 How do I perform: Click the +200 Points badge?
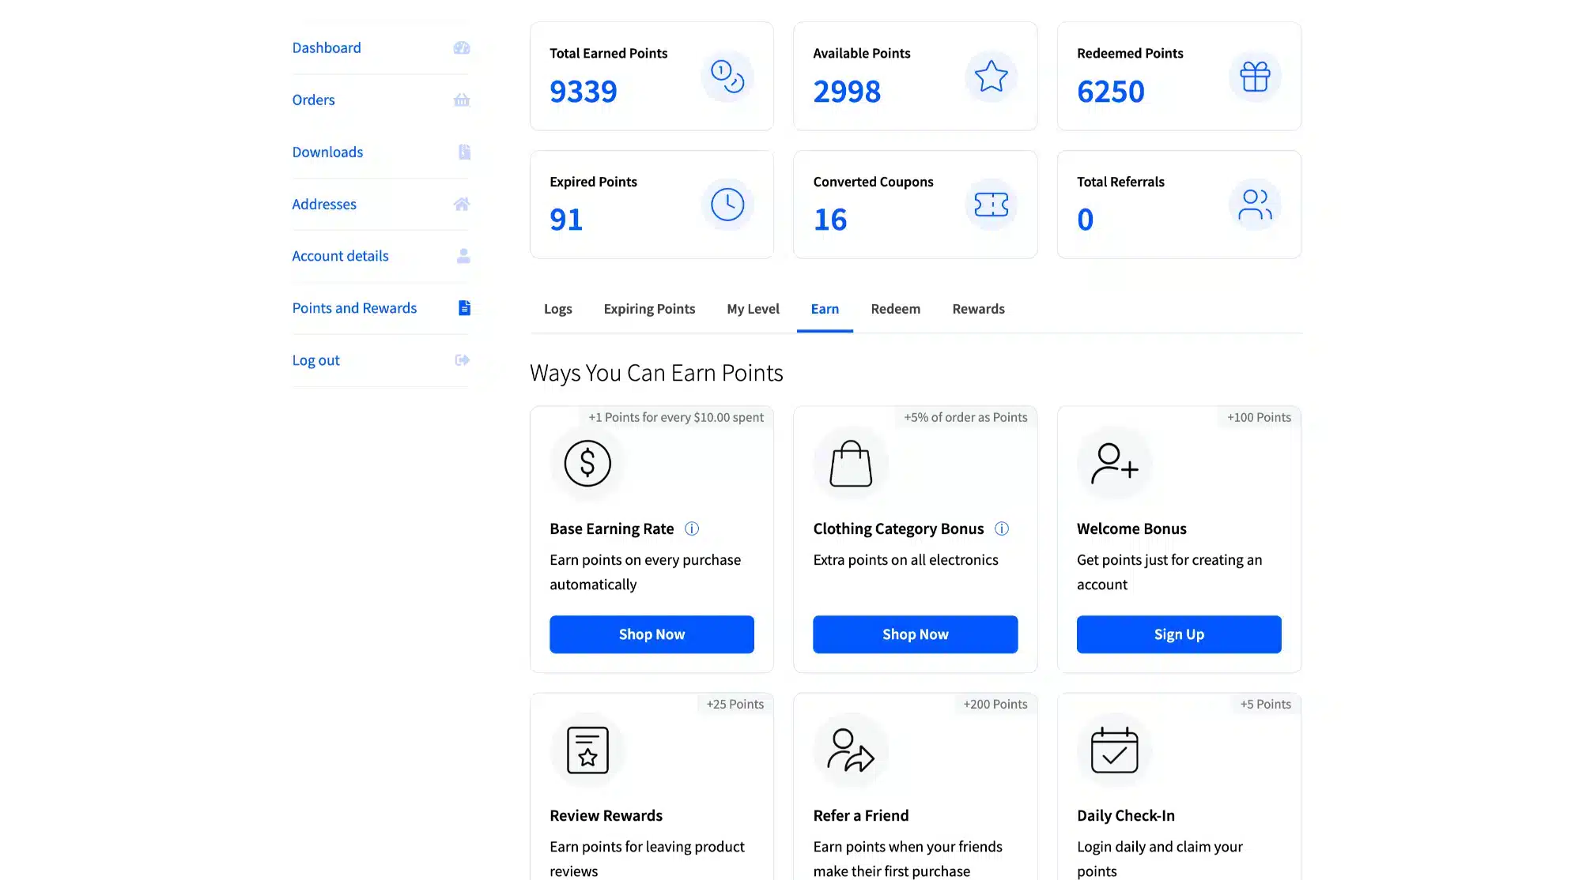(995, 704)
